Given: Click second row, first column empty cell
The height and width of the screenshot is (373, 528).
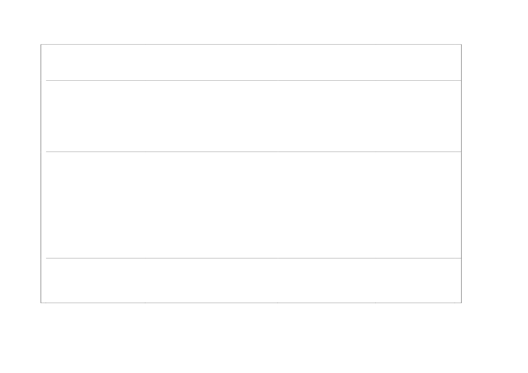Looking at the screenshot, I should (93, 116).
